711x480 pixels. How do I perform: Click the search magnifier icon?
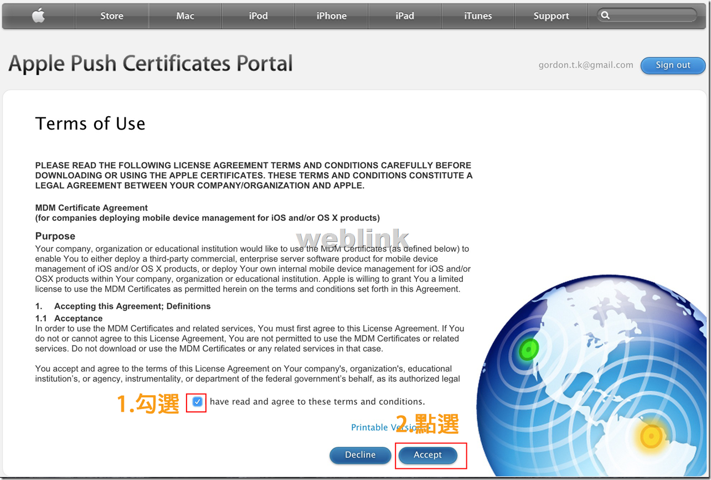tap(605, 16)
